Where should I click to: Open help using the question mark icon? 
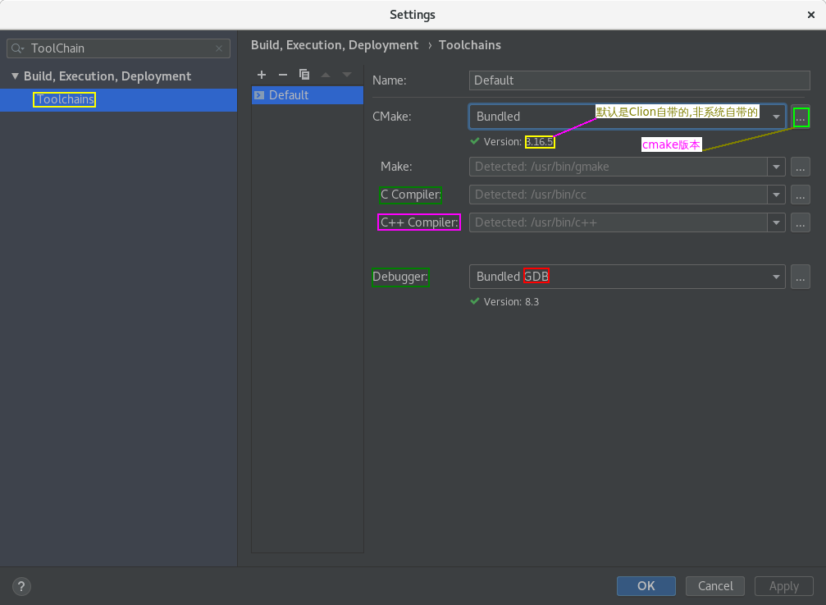coord(21,586)
